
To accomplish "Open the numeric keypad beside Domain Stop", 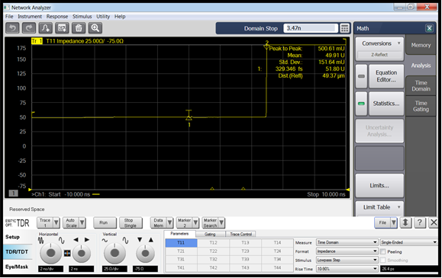I will pyautogui.click(x=344, y=28).
